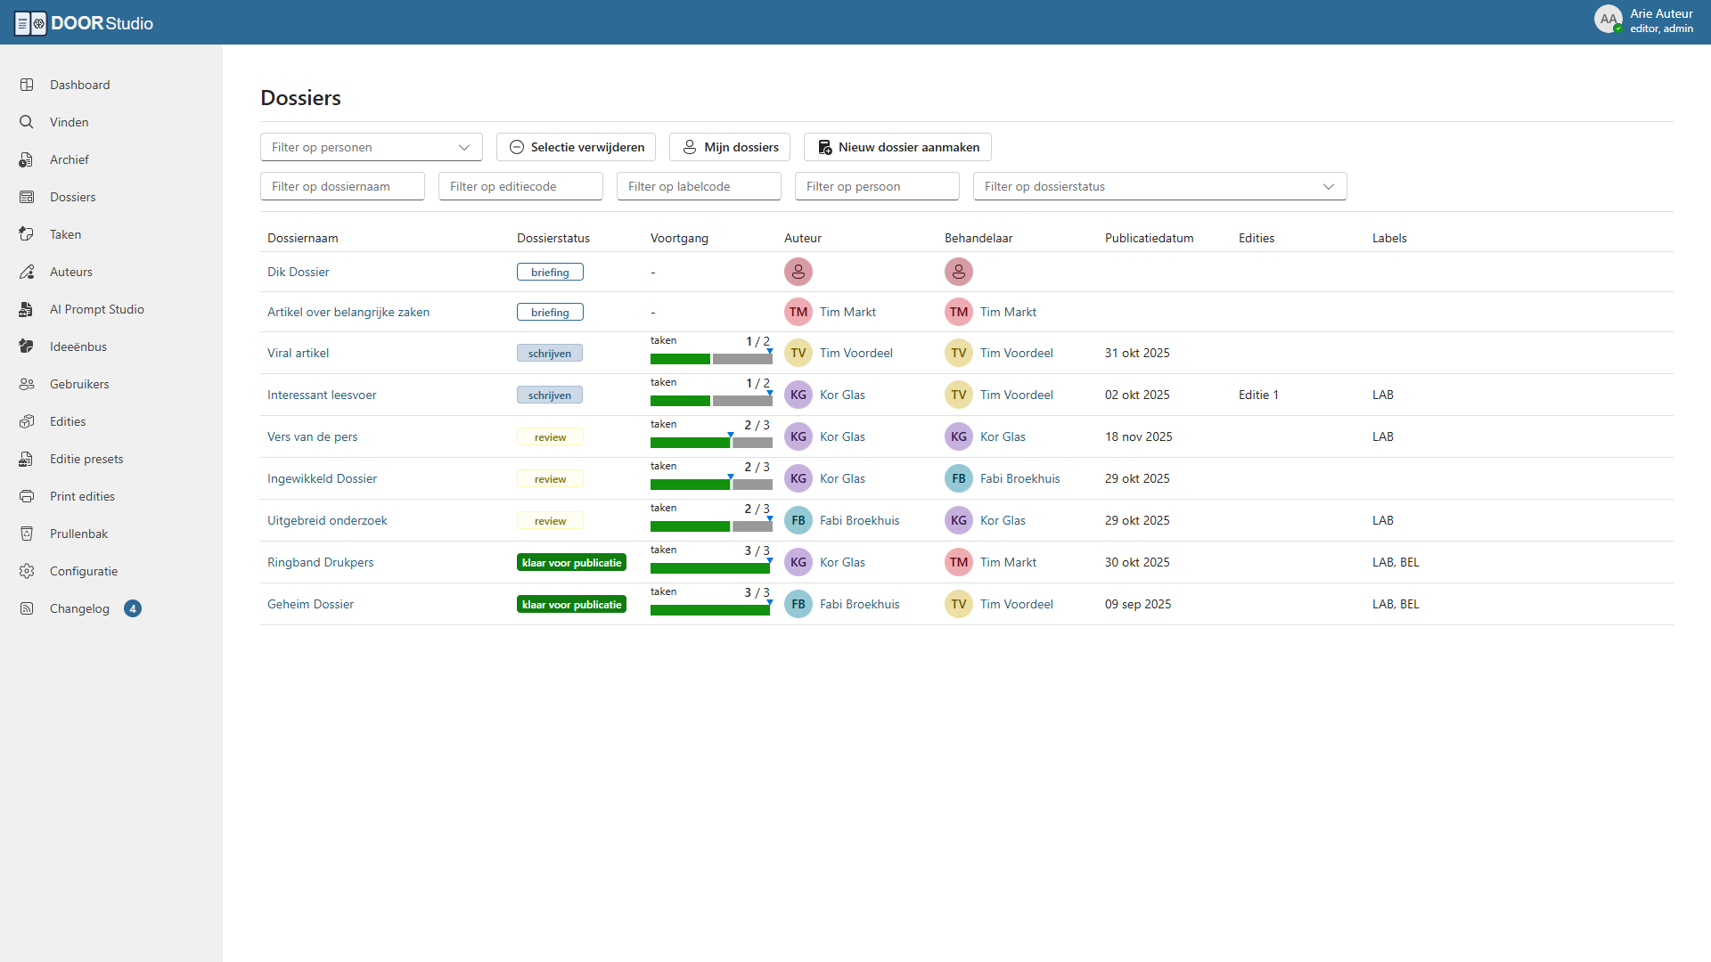Click the Configuratie gear icon
The image size is (1711, 962).
point(27,571)
